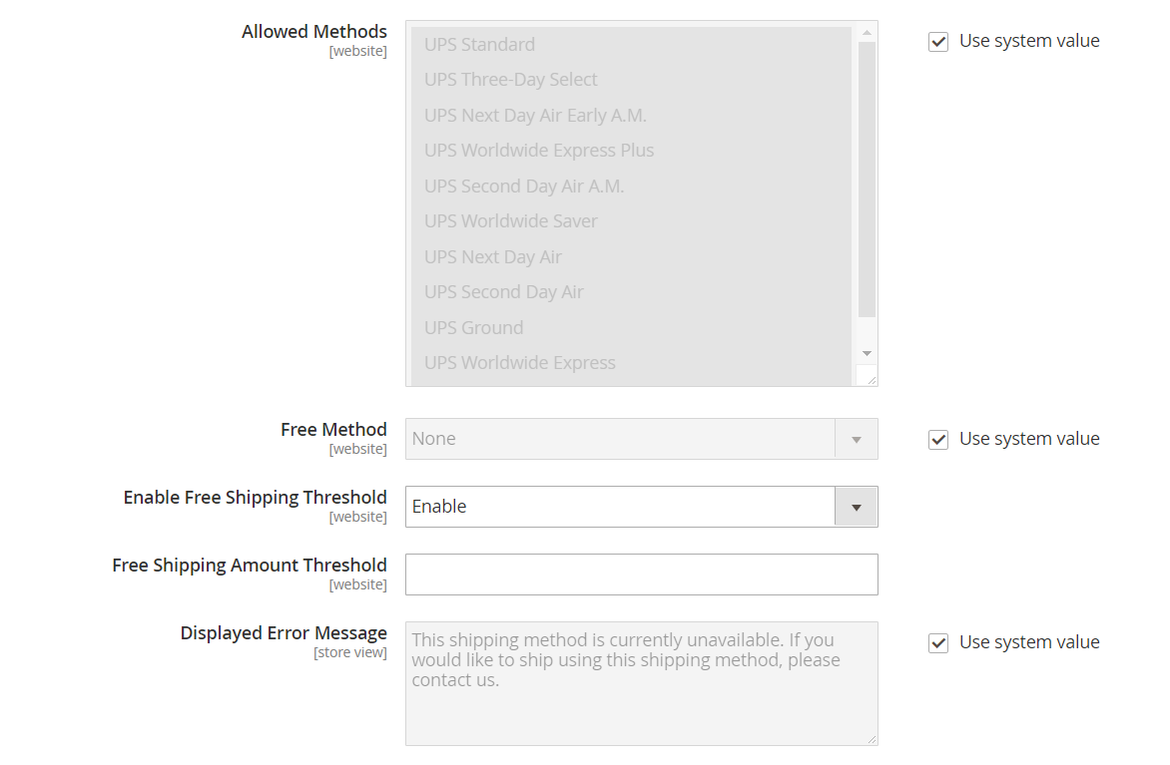Click the Allowed Methods resize handle
Viewport: 1170px width, 765px height.
click(x=871, y=379)
